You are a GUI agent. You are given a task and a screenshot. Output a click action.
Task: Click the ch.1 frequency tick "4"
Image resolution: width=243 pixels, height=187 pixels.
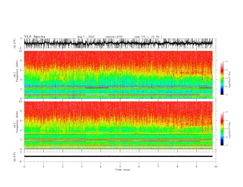click(x=22, y=80)
